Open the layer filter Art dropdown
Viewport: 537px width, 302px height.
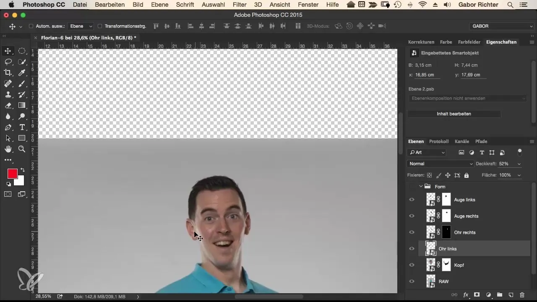[427, 152]
